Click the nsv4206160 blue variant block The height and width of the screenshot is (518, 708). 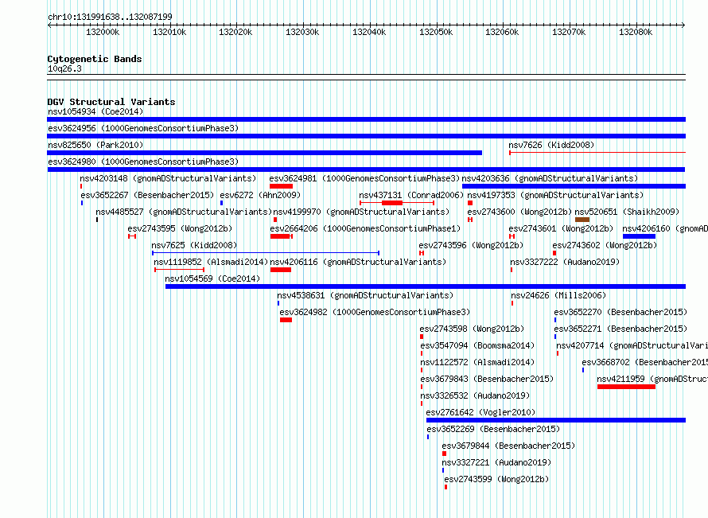[639, 236]
